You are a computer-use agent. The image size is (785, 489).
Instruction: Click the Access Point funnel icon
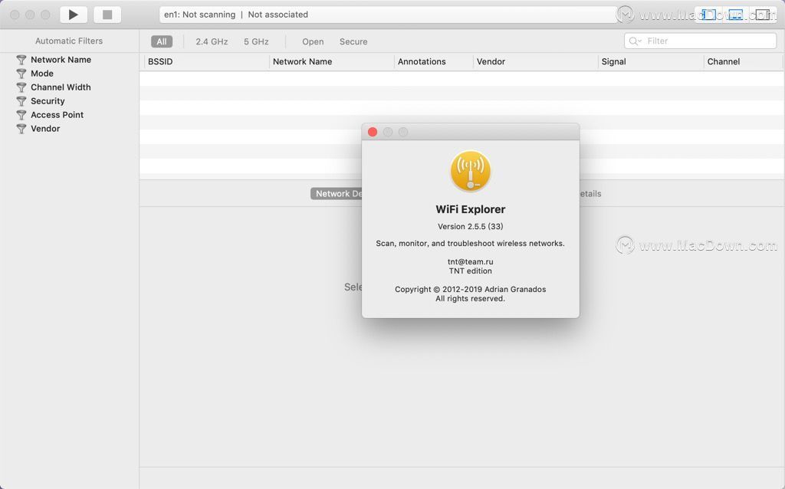[x=21, y=115]
